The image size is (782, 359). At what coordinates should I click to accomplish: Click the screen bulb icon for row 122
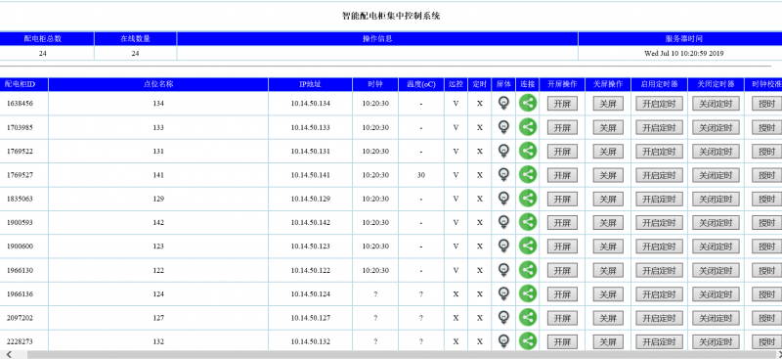(x=503, y=270)
